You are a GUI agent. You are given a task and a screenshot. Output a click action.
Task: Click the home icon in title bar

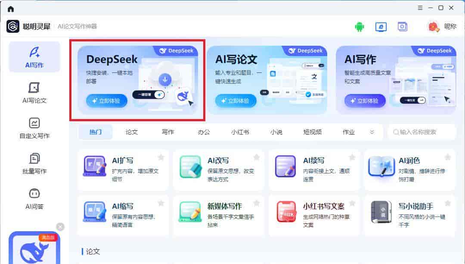click(11, 9)
